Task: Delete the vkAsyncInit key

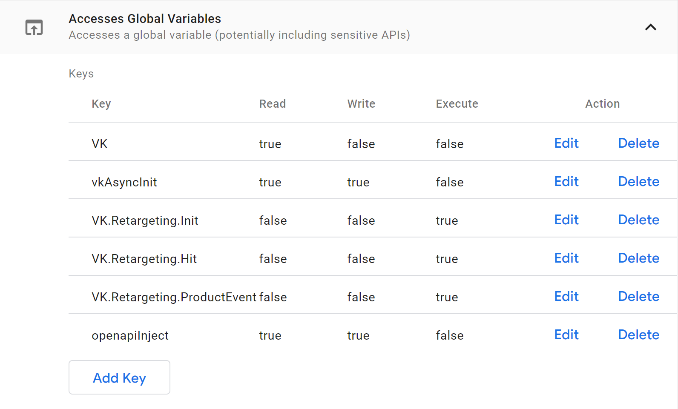Action: (x=638, y=182)
